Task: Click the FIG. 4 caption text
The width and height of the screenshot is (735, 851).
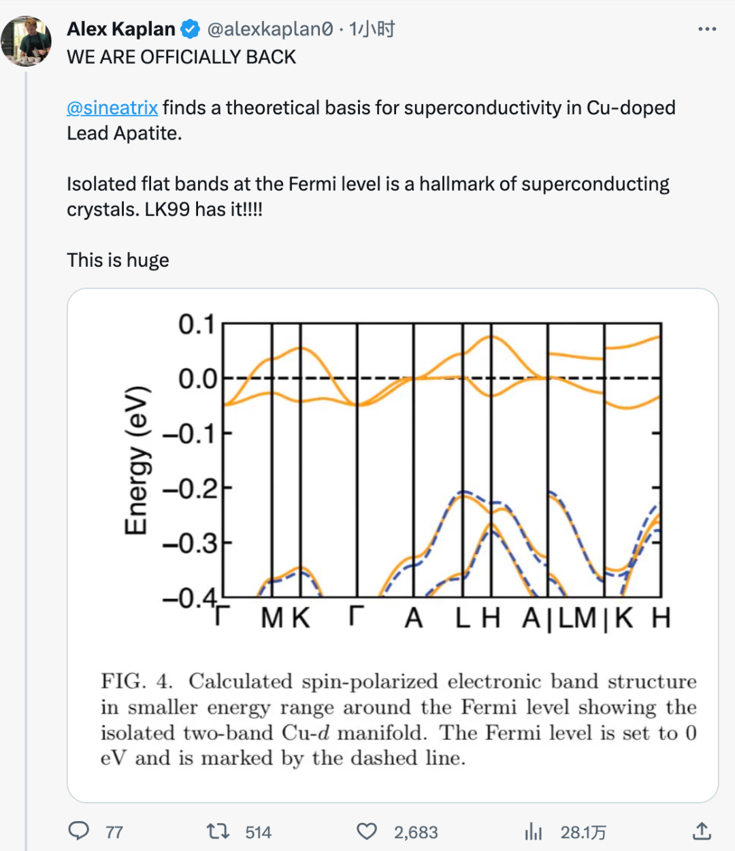Action: click(x=399, y=720)
